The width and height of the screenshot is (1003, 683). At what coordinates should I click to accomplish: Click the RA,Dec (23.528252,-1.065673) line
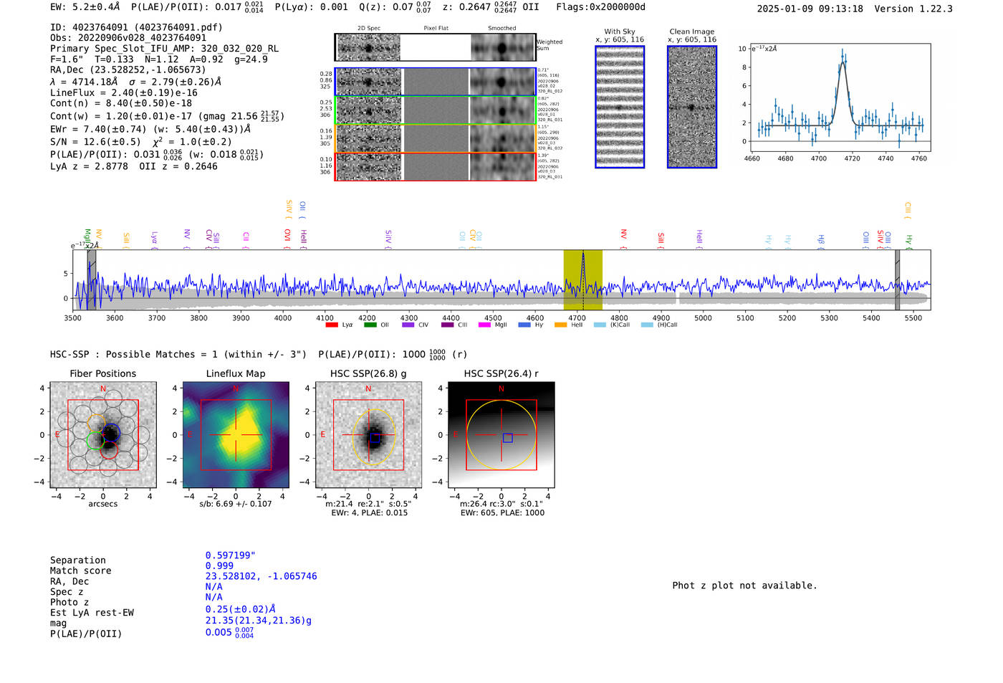(x=128, y=70)
